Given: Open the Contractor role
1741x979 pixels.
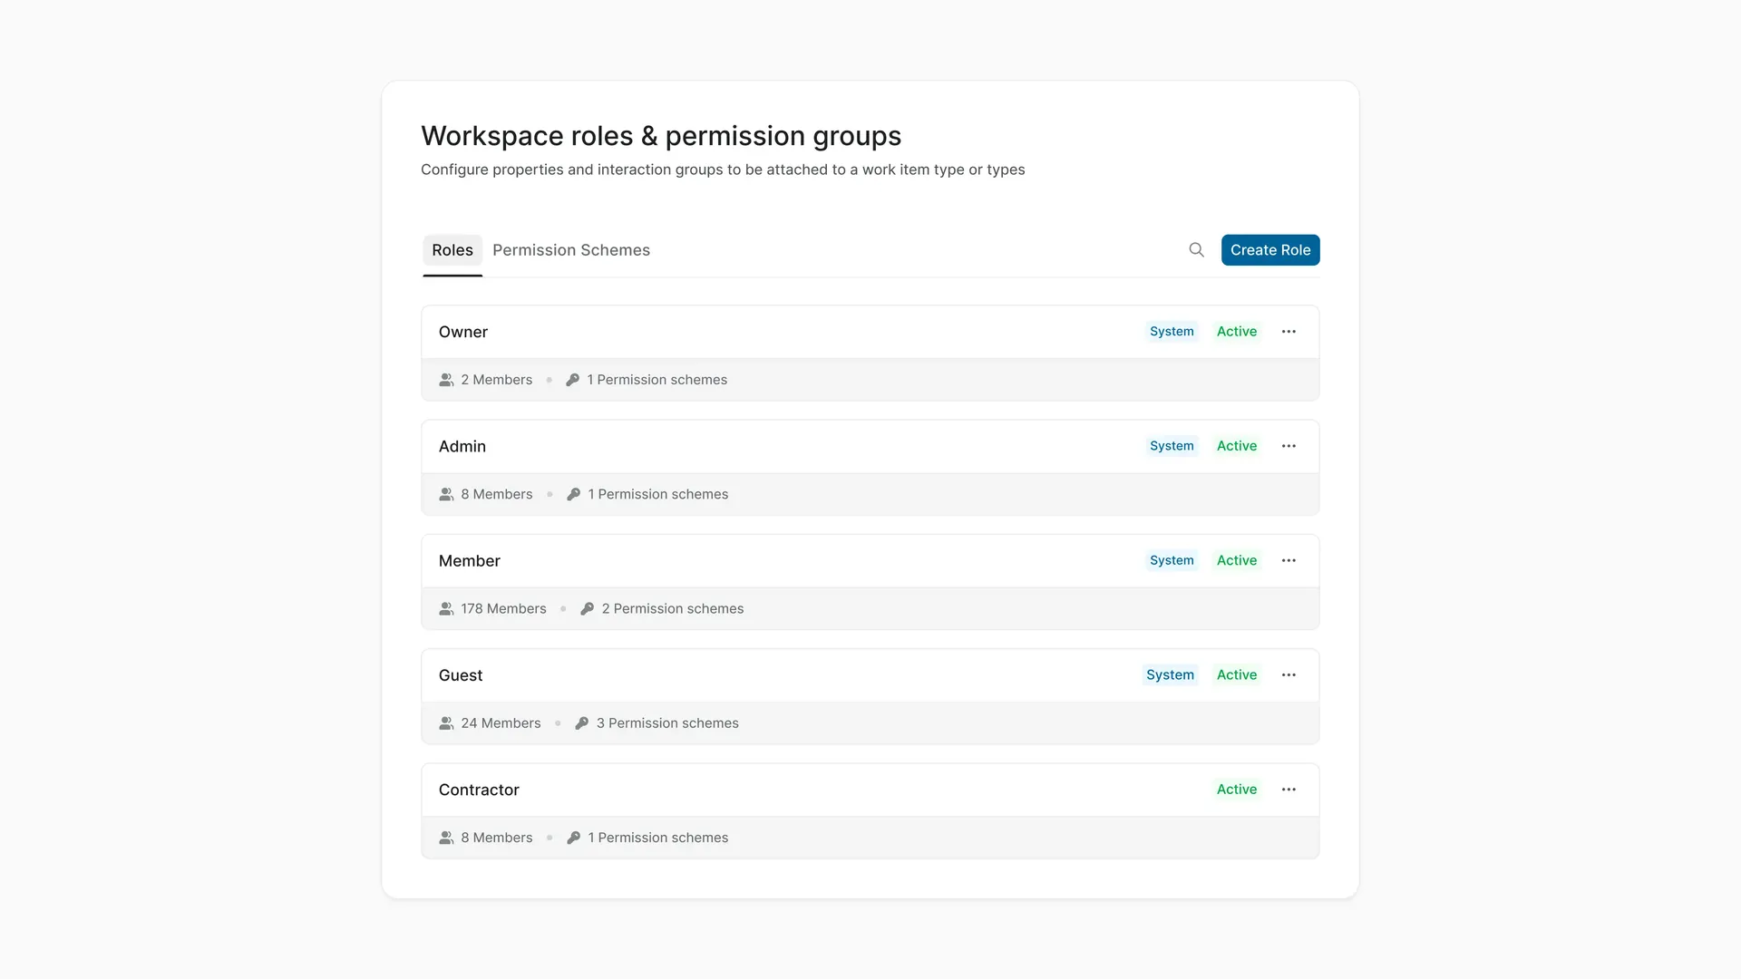Looking at the screenshot, I should 479,790.
